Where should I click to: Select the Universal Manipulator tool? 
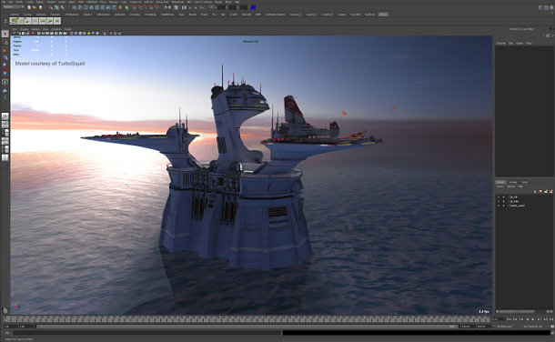pyautogui.click(x=5, y=82)
